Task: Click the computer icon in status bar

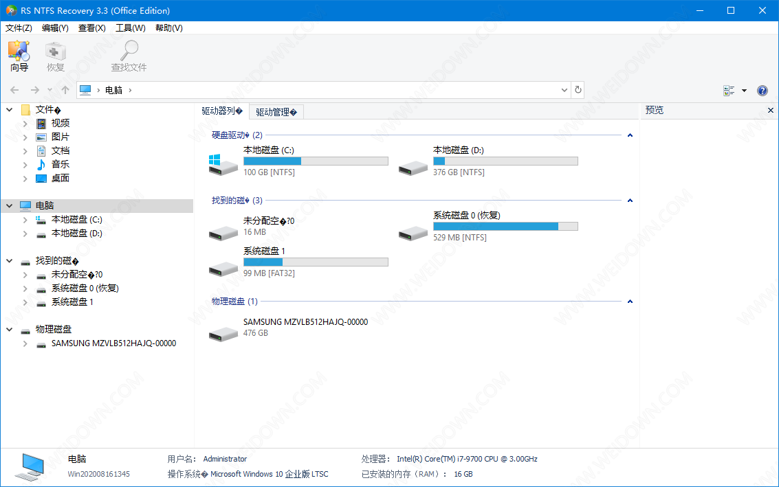Action: 30,466
